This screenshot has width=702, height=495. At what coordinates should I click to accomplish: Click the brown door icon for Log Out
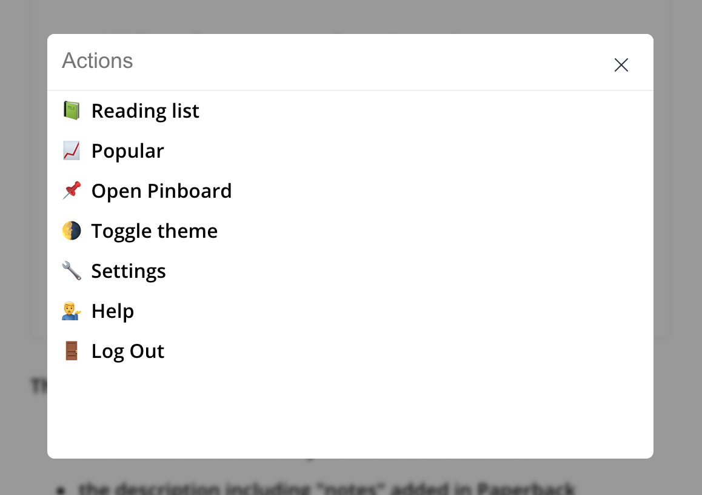[x=71, y=351]
